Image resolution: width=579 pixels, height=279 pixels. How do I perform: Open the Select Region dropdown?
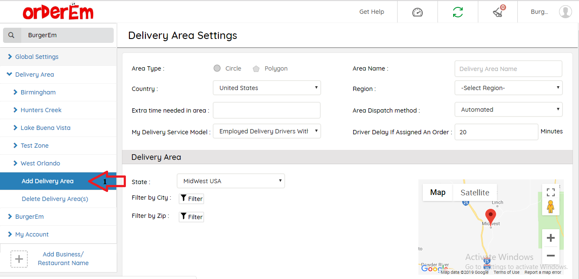coord(508,88)
